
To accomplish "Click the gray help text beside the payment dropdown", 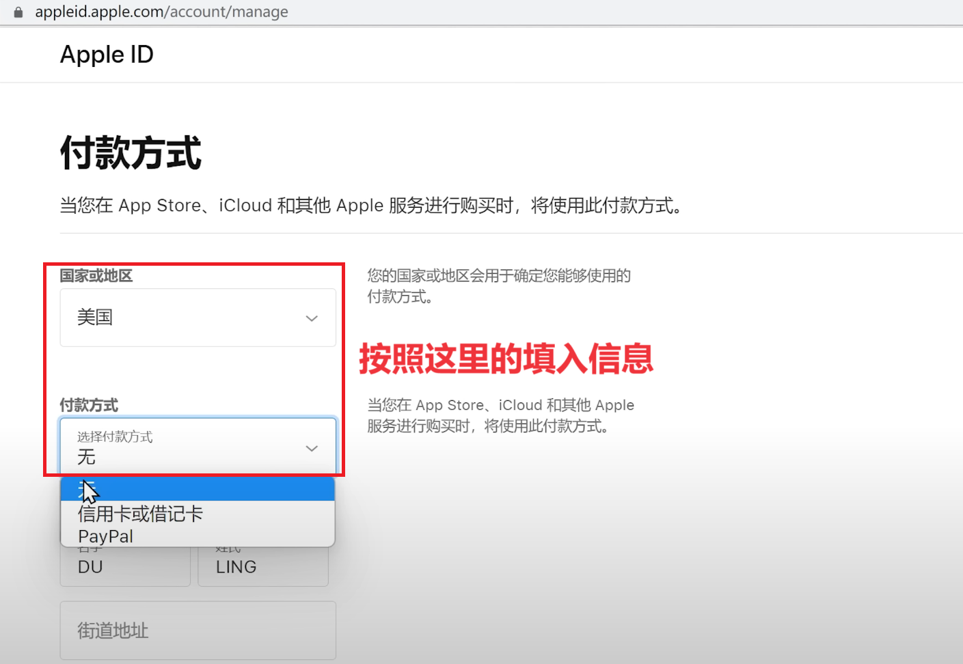I will (500, 415).
